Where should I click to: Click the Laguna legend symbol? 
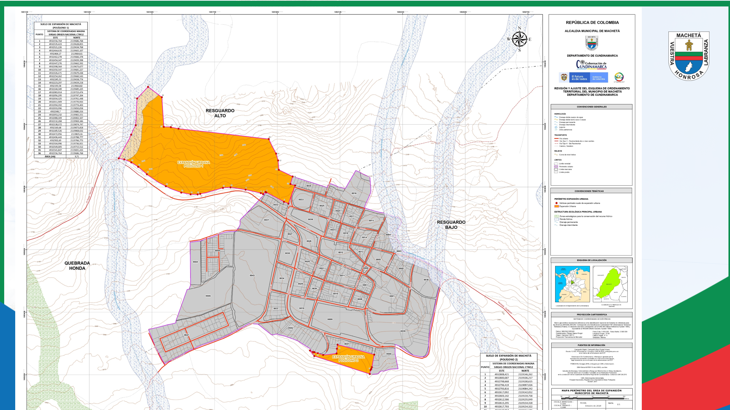pyautogui.click(x=556, y=127)
